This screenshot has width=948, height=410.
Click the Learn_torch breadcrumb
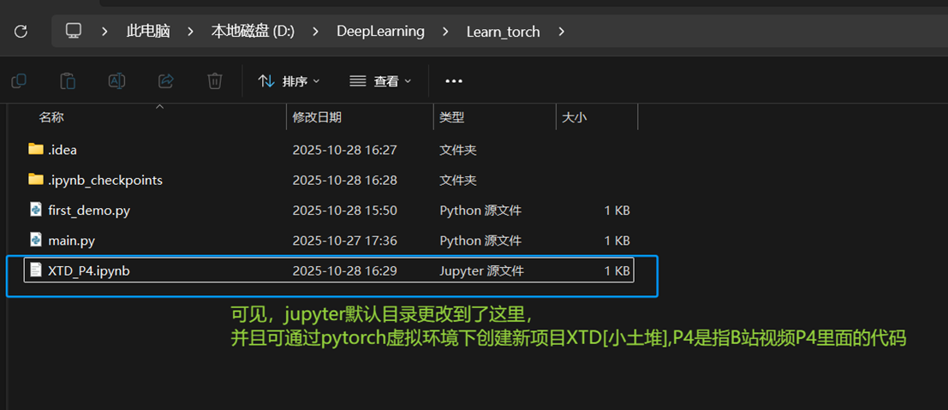click(503, 32)
